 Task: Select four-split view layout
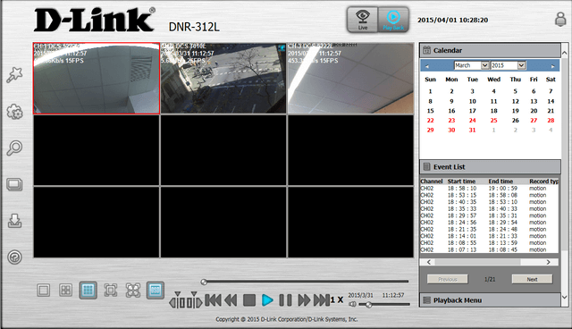point(65,291)
